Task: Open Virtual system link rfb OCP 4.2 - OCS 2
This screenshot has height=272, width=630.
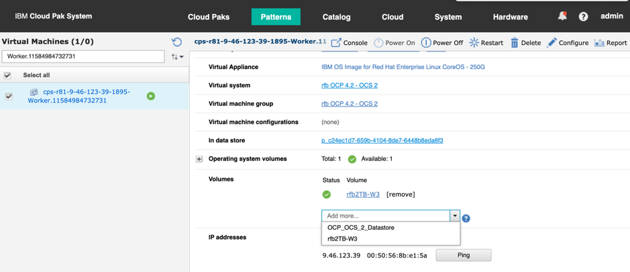Action: tap(349, 86)
